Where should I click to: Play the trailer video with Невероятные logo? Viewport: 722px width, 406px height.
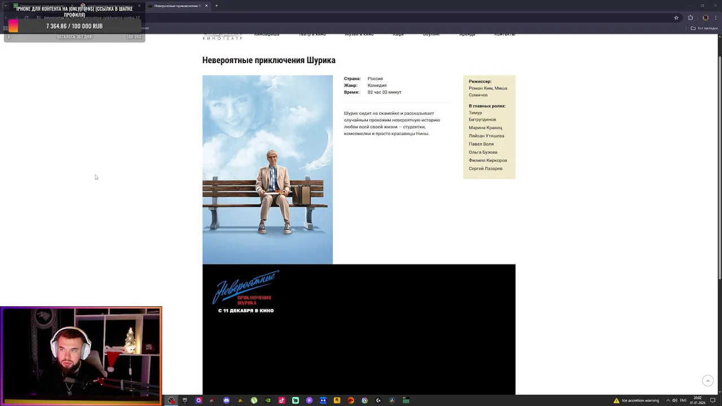(x=359, y=329)
